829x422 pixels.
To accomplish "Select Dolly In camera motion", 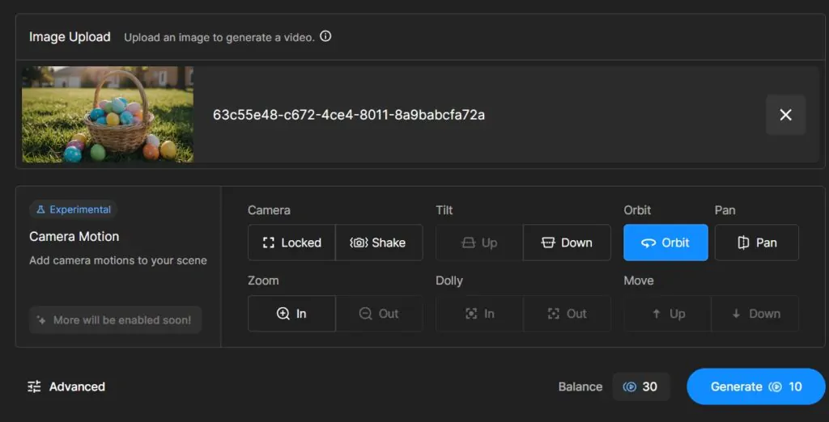I will click(x=479, y=314).
